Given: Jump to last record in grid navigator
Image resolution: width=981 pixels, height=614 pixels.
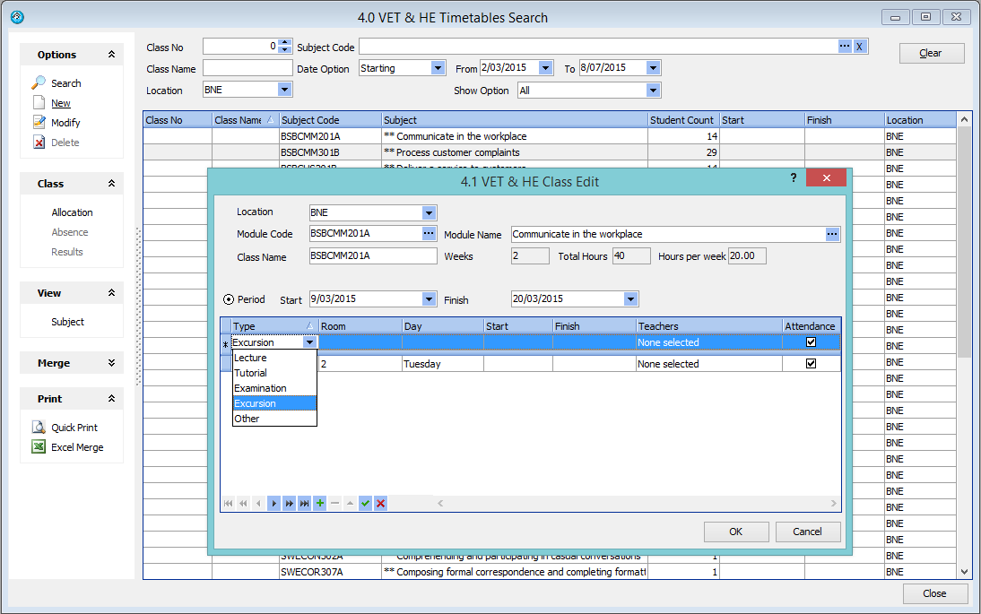Looking at the screenshot, I should 305,504.
